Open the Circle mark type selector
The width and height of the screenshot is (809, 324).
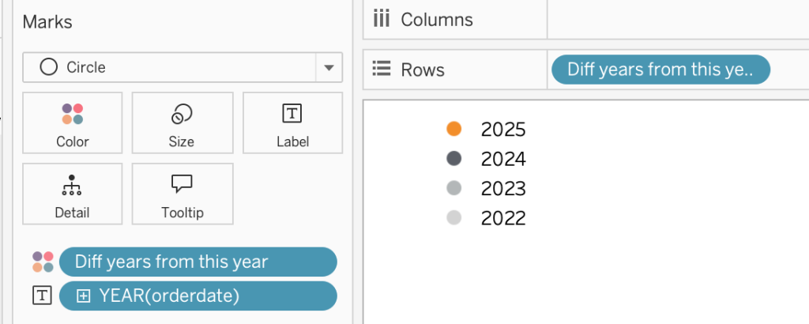coord(182,67)
